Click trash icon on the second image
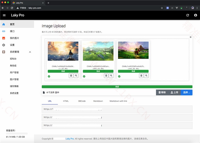Image resolution: width=200 pixels, height=143 pixels. pos(106,75)
